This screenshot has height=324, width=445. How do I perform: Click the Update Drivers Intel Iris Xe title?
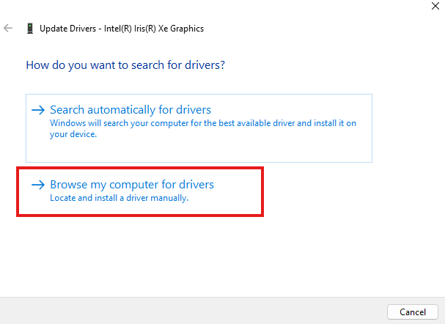(122, 29)
